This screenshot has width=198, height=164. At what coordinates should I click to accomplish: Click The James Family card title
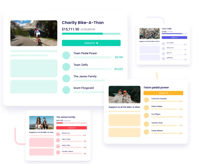[66, 117]
